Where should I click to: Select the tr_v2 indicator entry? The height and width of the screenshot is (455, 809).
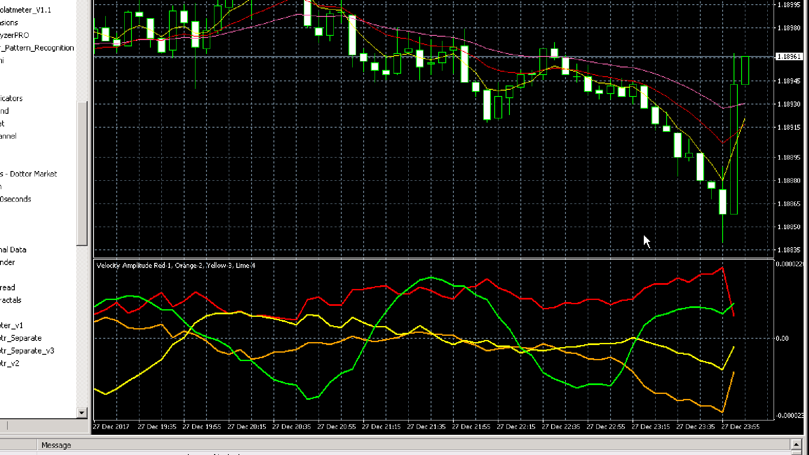[x=10, y=363]
